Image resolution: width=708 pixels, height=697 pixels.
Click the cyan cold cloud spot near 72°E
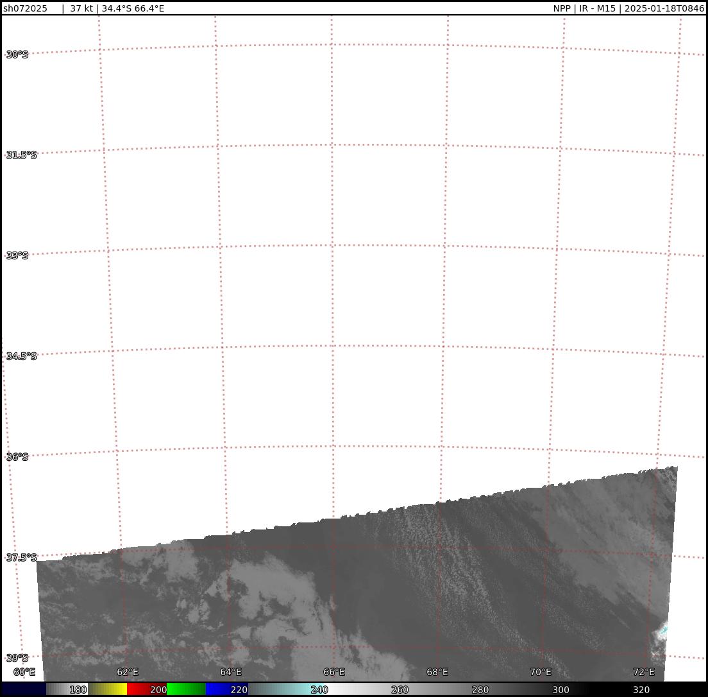663,629
